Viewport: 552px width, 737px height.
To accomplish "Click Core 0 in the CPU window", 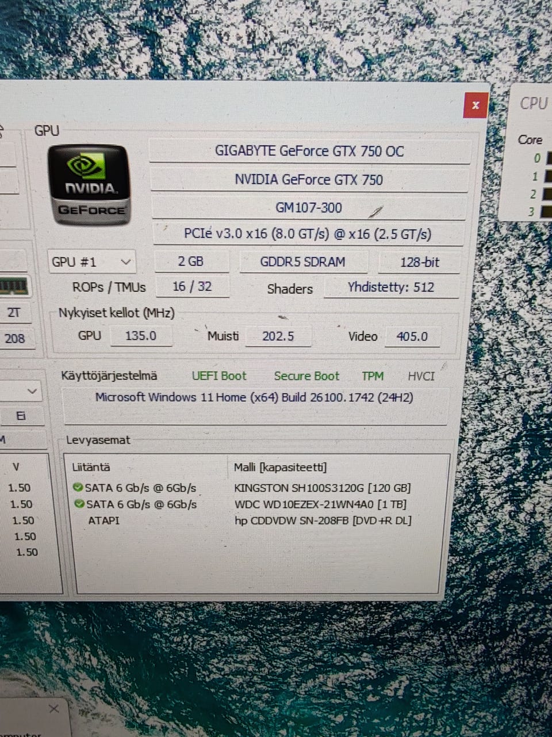I will click(x=537, y=158).
